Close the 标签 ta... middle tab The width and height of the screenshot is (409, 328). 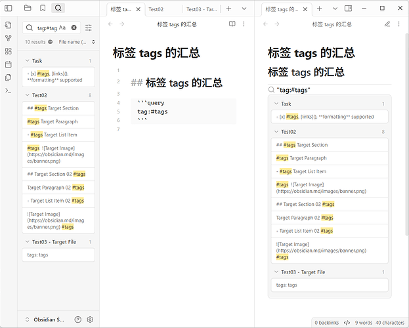[139, 9]
